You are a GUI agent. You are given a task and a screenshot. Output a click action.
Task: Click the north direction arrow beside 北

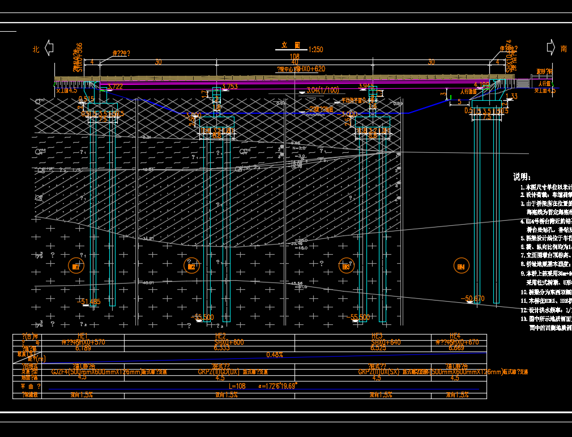[x=49, y=48]
